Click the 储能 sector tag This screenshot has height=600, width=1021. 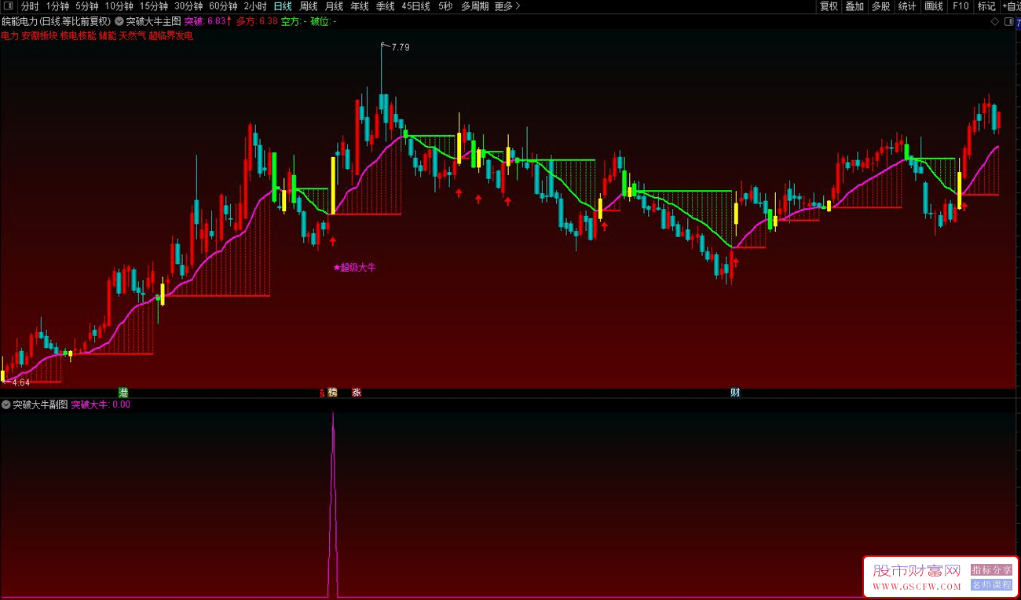(x=108, y=36)
